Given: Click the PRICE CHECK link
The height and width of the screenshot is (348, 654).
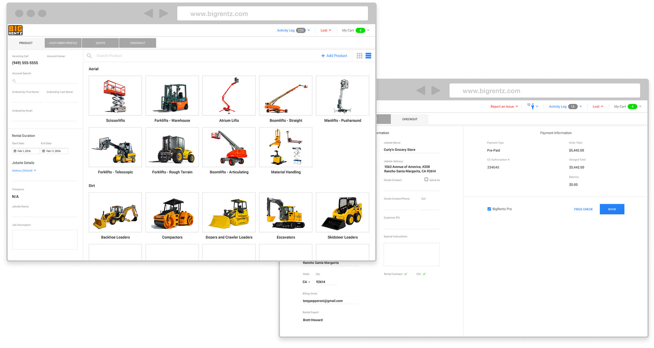Looking at the screenshot, I should point(583,209).
